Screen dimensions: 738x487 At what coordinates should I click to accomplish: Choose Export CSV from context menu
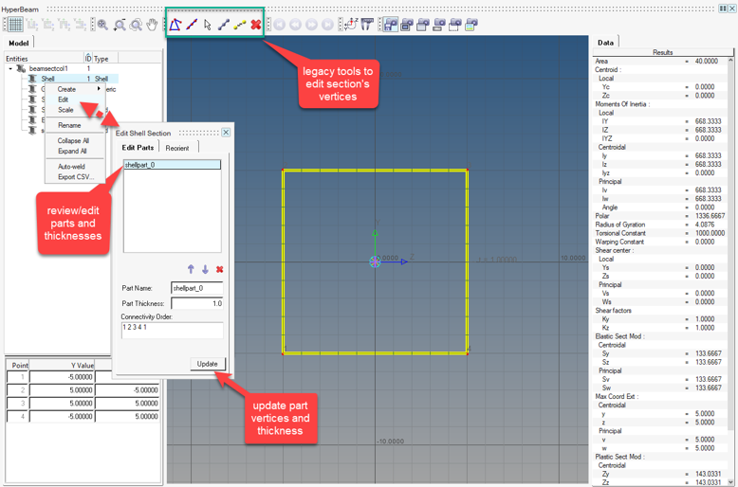75,177
